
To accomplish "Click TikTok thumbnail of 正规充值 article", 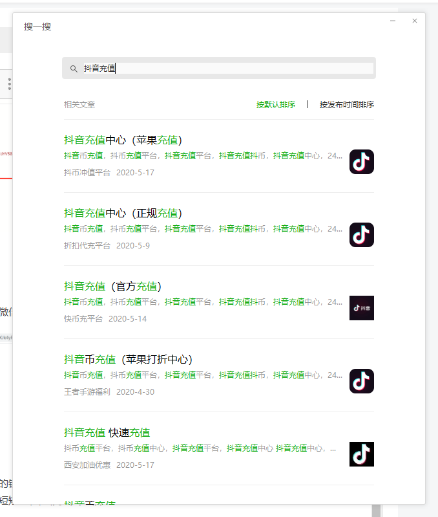I will click(x=362, y=235).
